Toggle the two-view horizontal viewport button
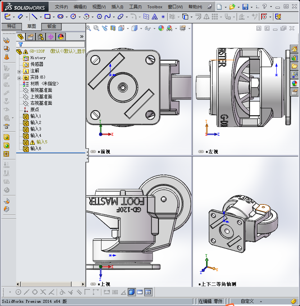 140,292
